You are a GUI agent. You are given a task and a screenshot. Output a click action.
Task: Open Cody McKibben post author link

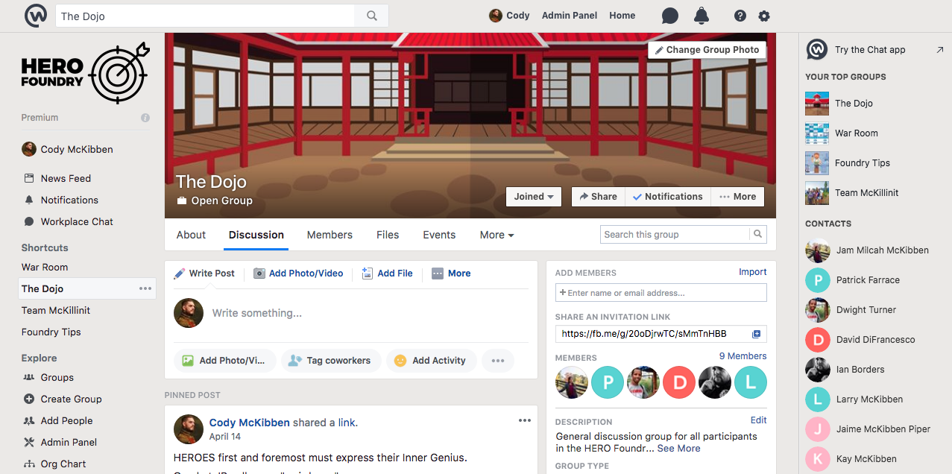(x=250, y=423)
